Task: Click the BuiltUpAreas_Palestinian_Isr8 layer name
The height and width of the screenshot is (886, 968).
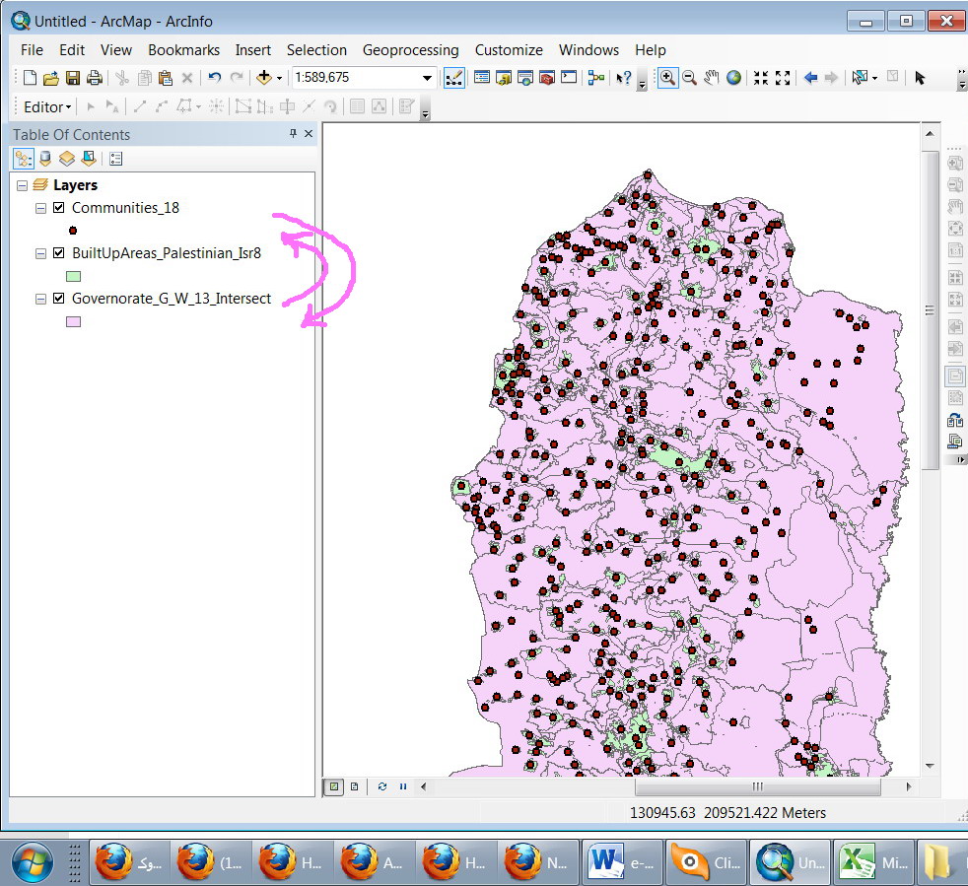Action: [166, 253]
